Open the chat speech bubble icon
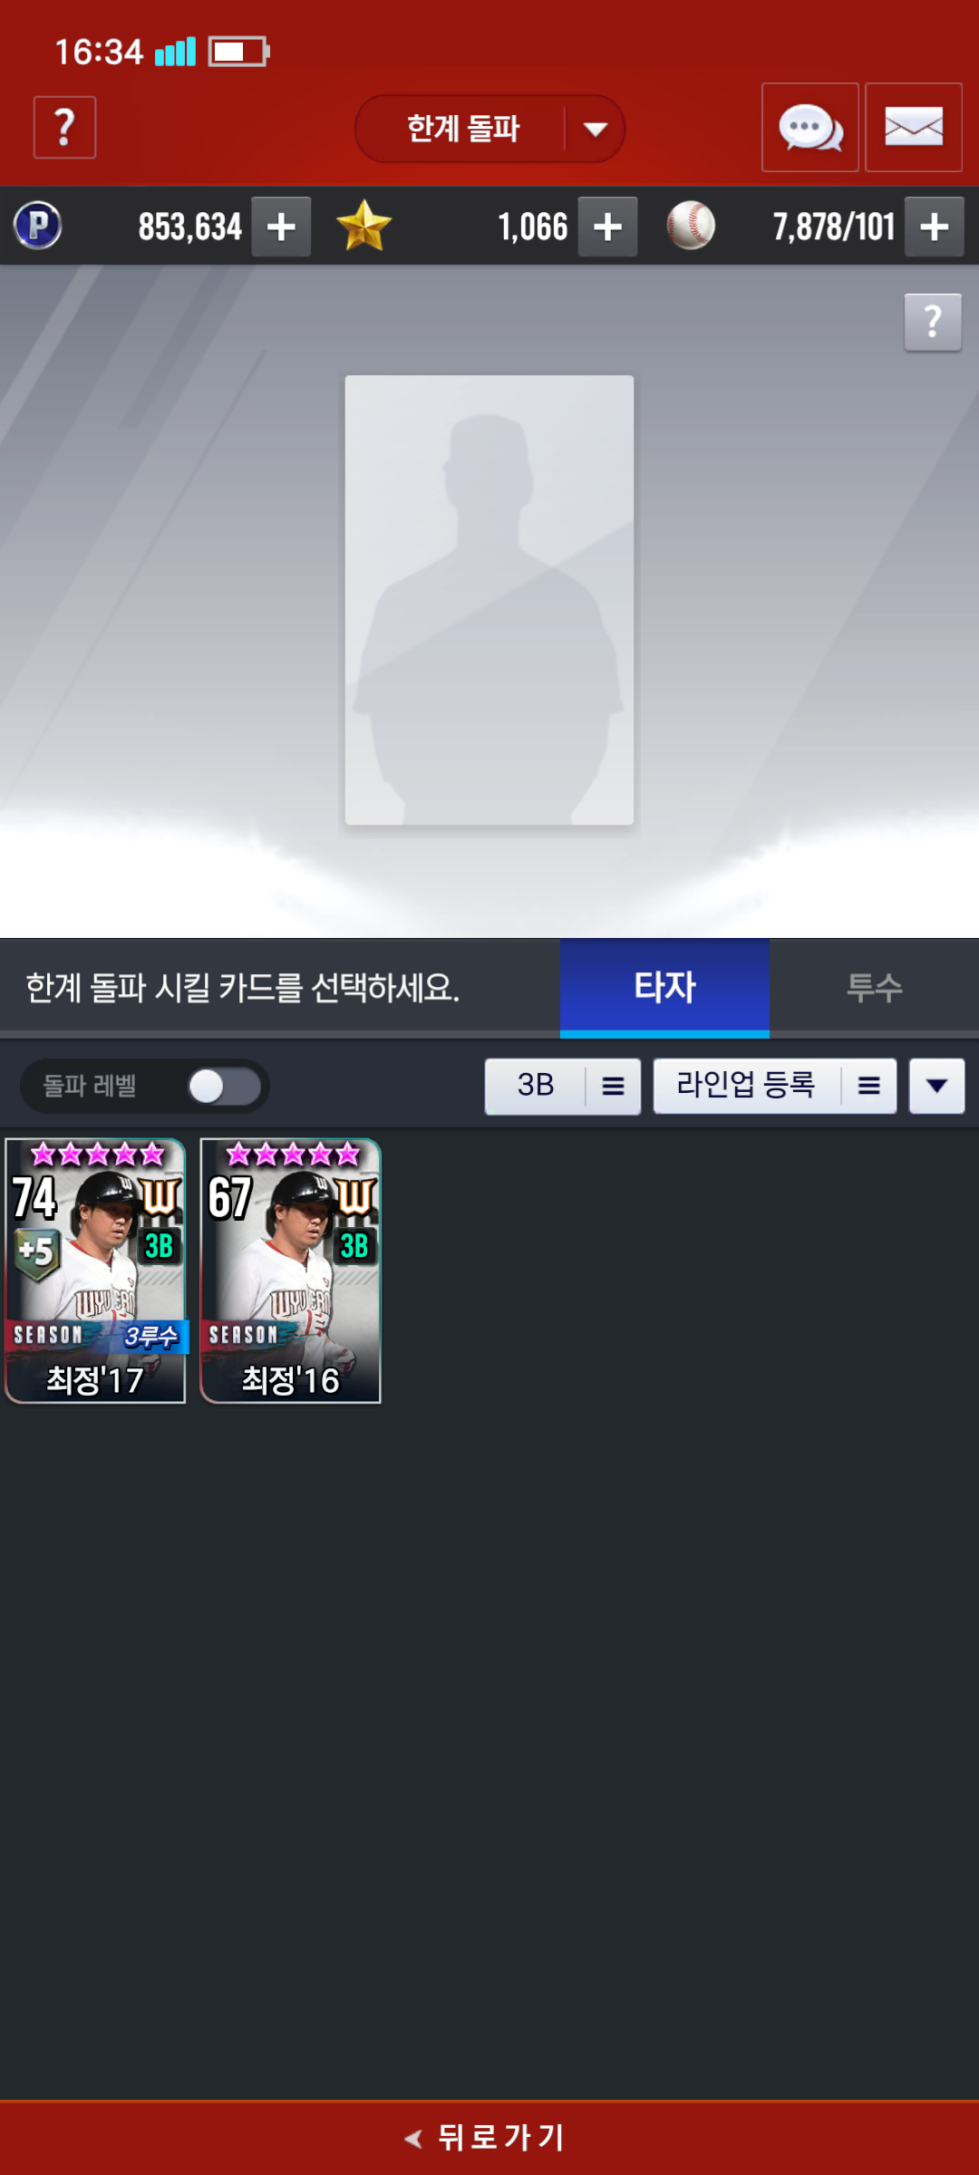This screenshot has width=979, height=2175. click(x=809, y=127)
